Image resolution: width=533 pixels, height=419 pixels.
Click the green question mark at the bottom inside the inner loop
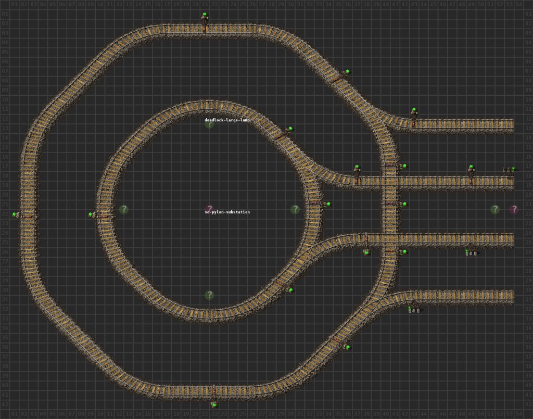[209, 295]
